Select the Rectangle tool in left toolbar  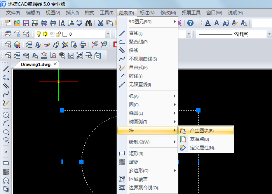pyautogui.click(x=6, y=163)
